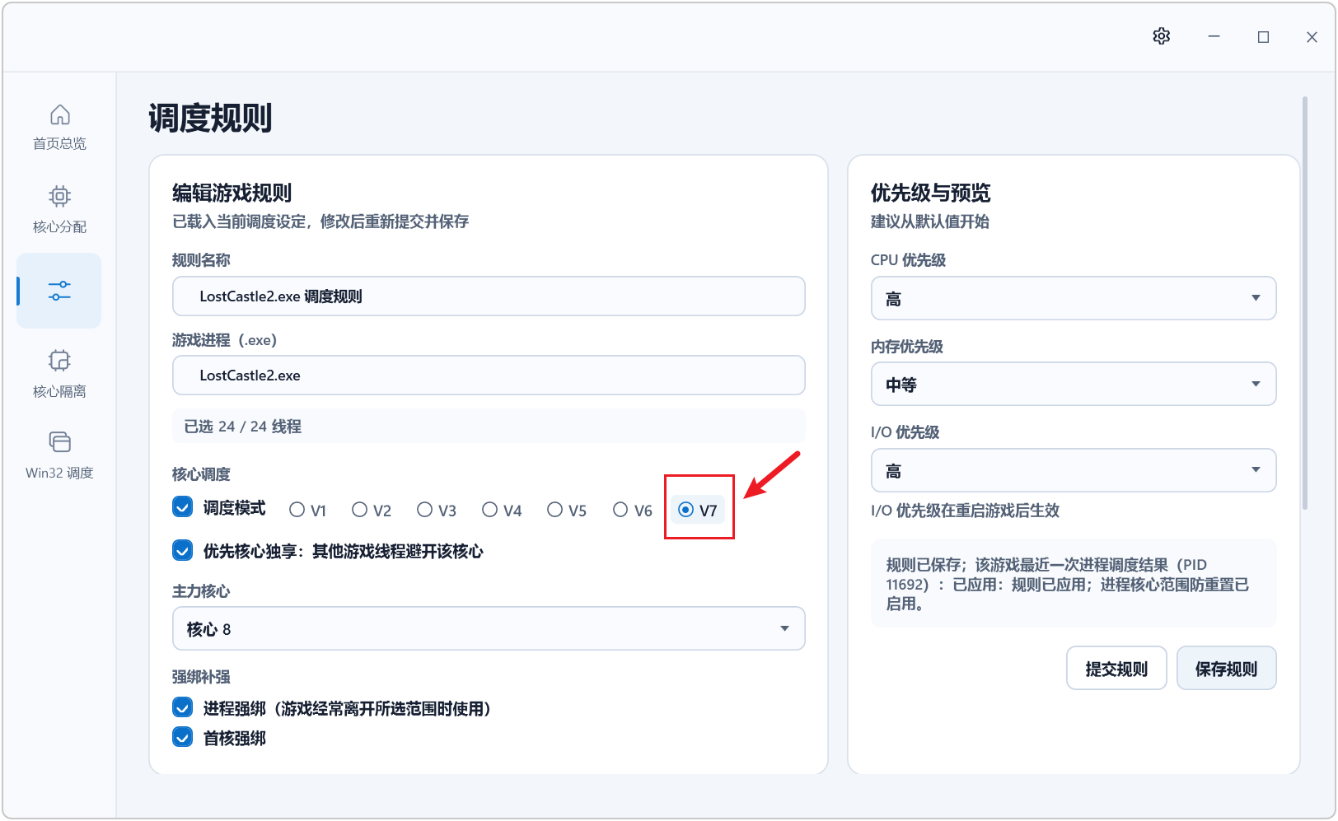Image resolution: width=1338 pixels, height=821 pixels.
Task: Click the 规则已保存 status message text
Action: click(1068, 584)
